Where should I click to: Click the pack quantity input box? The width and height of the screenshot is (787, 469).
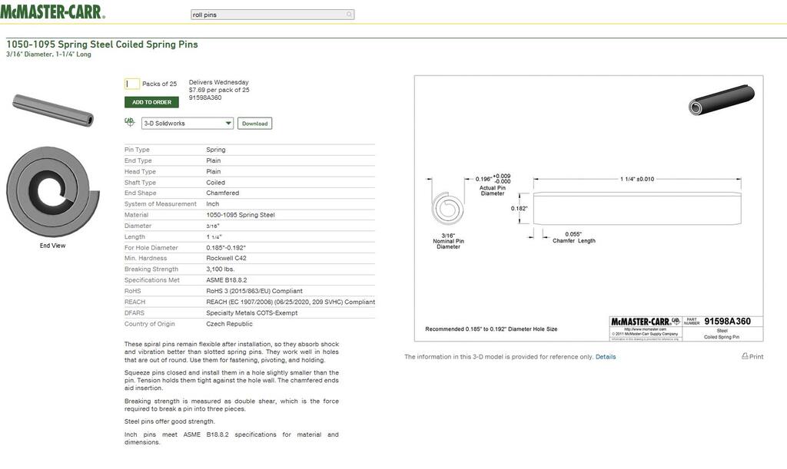coord(132,84)
